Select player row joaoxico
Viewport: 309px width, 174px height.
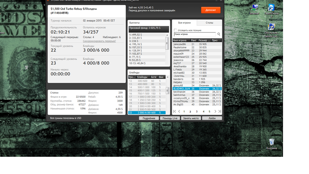pyautogui.click(x=197, y=60)
